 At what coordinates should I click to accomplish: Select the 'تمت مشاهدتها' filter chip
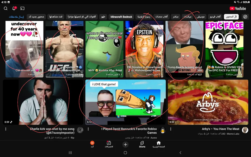[56, 17]
